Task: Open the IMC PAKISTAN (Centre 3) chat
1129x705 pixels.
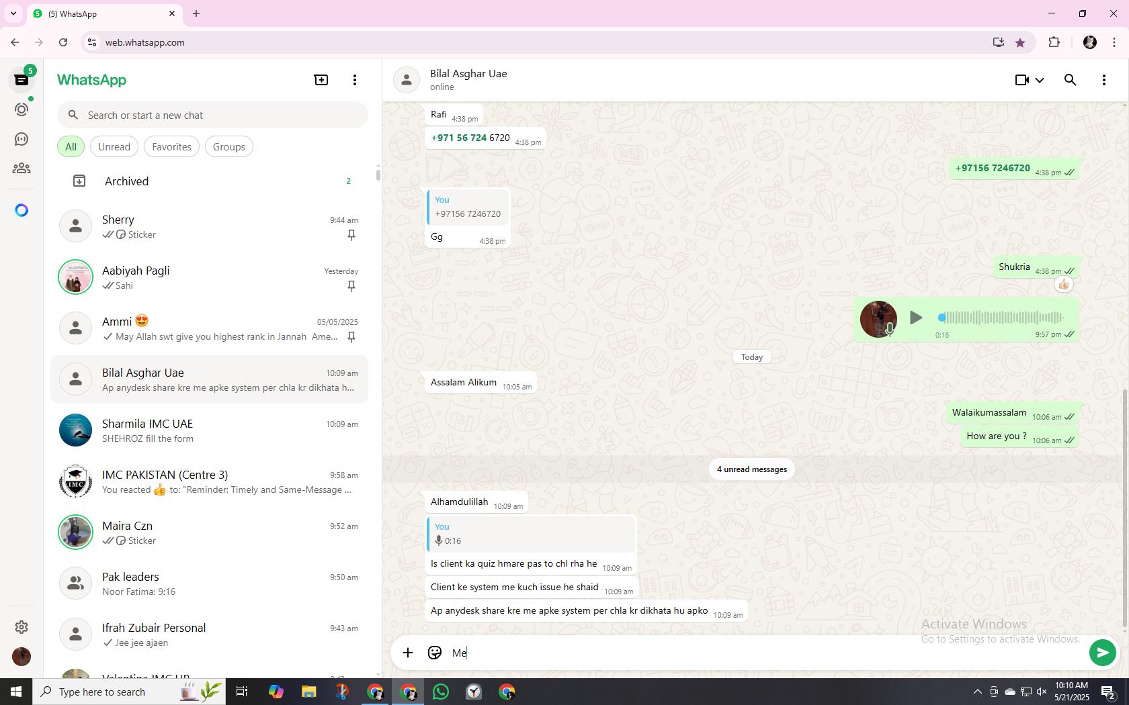Action: pyautogui.click(x=210, y=481)
